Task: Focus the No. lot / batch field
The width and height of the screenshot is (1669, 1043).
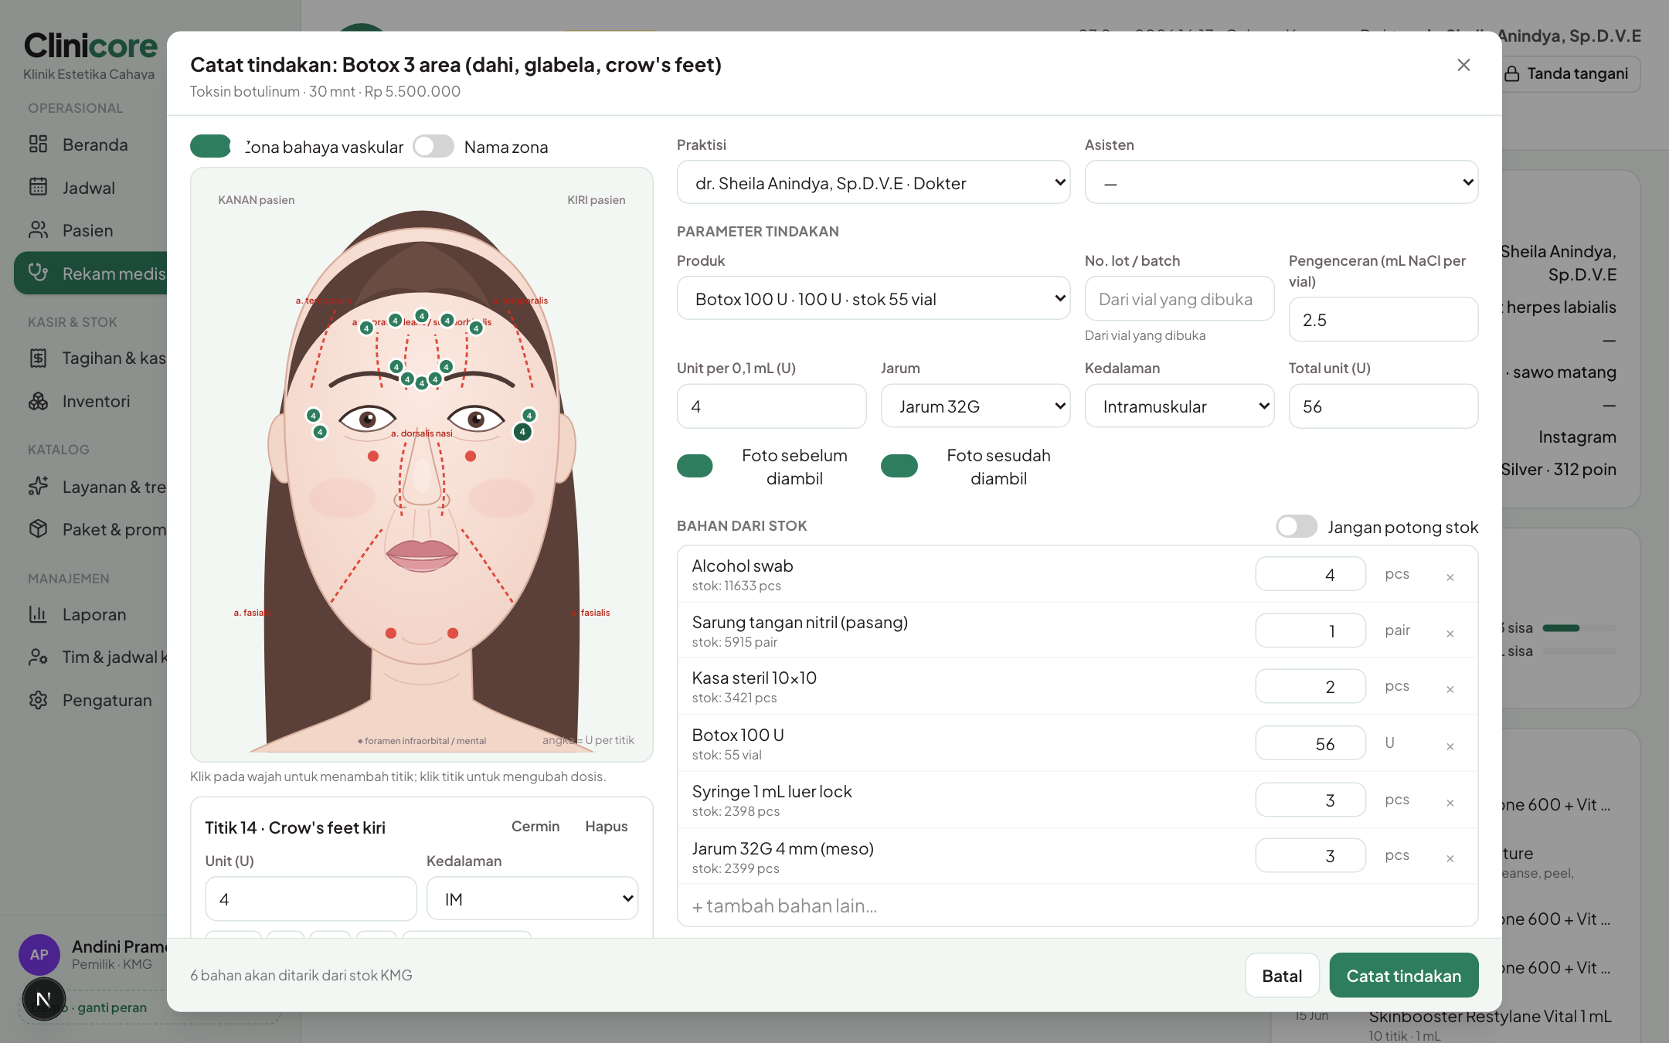Action: (x=1179, y=298)
